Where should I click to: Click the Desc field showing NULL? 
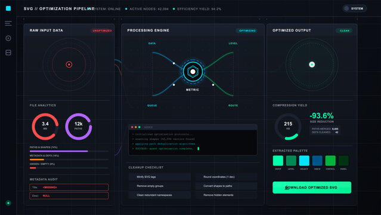click(69, 196)
